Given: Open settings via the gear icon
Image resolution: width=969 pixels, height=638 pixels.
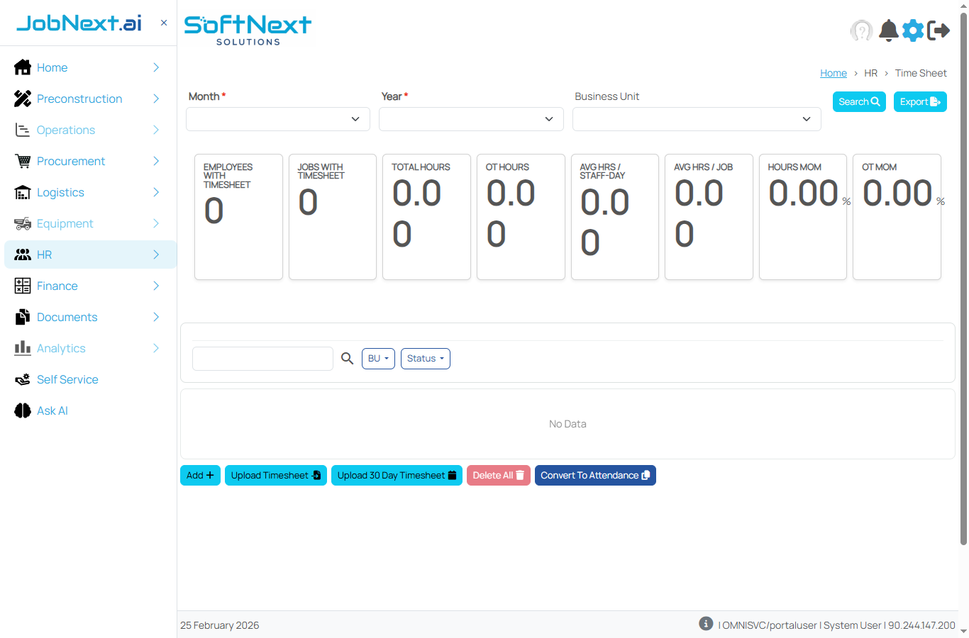Looking at the screenshot, I should tap(913, 30).
